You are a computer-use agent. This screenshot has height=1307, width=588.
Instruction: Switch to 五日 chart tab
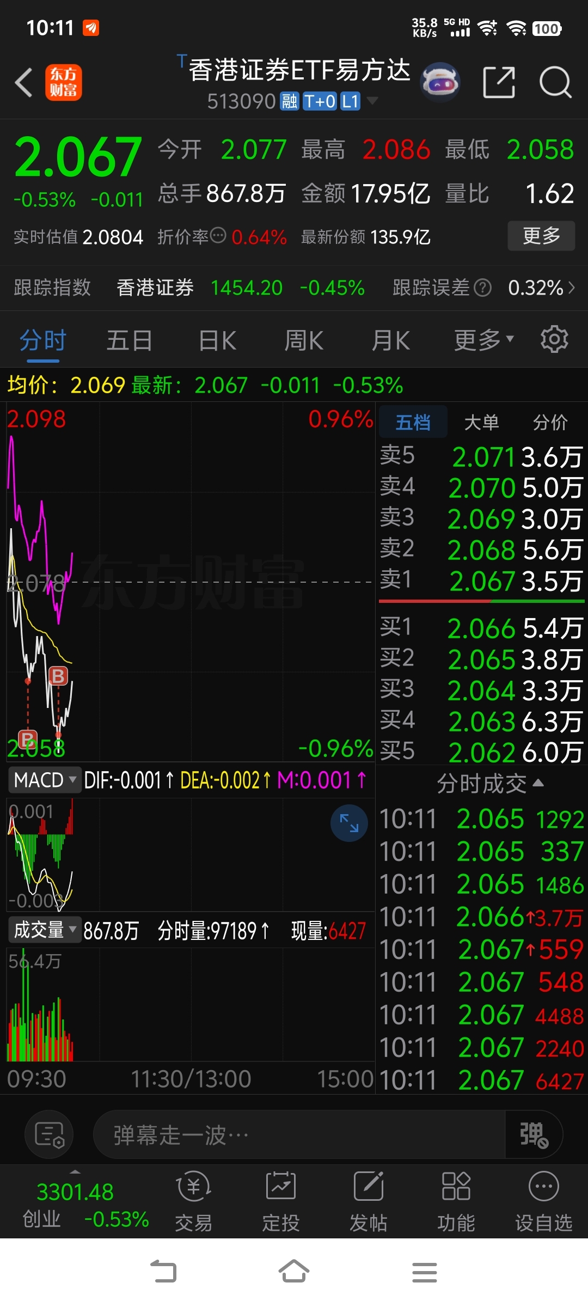[130, 341]
